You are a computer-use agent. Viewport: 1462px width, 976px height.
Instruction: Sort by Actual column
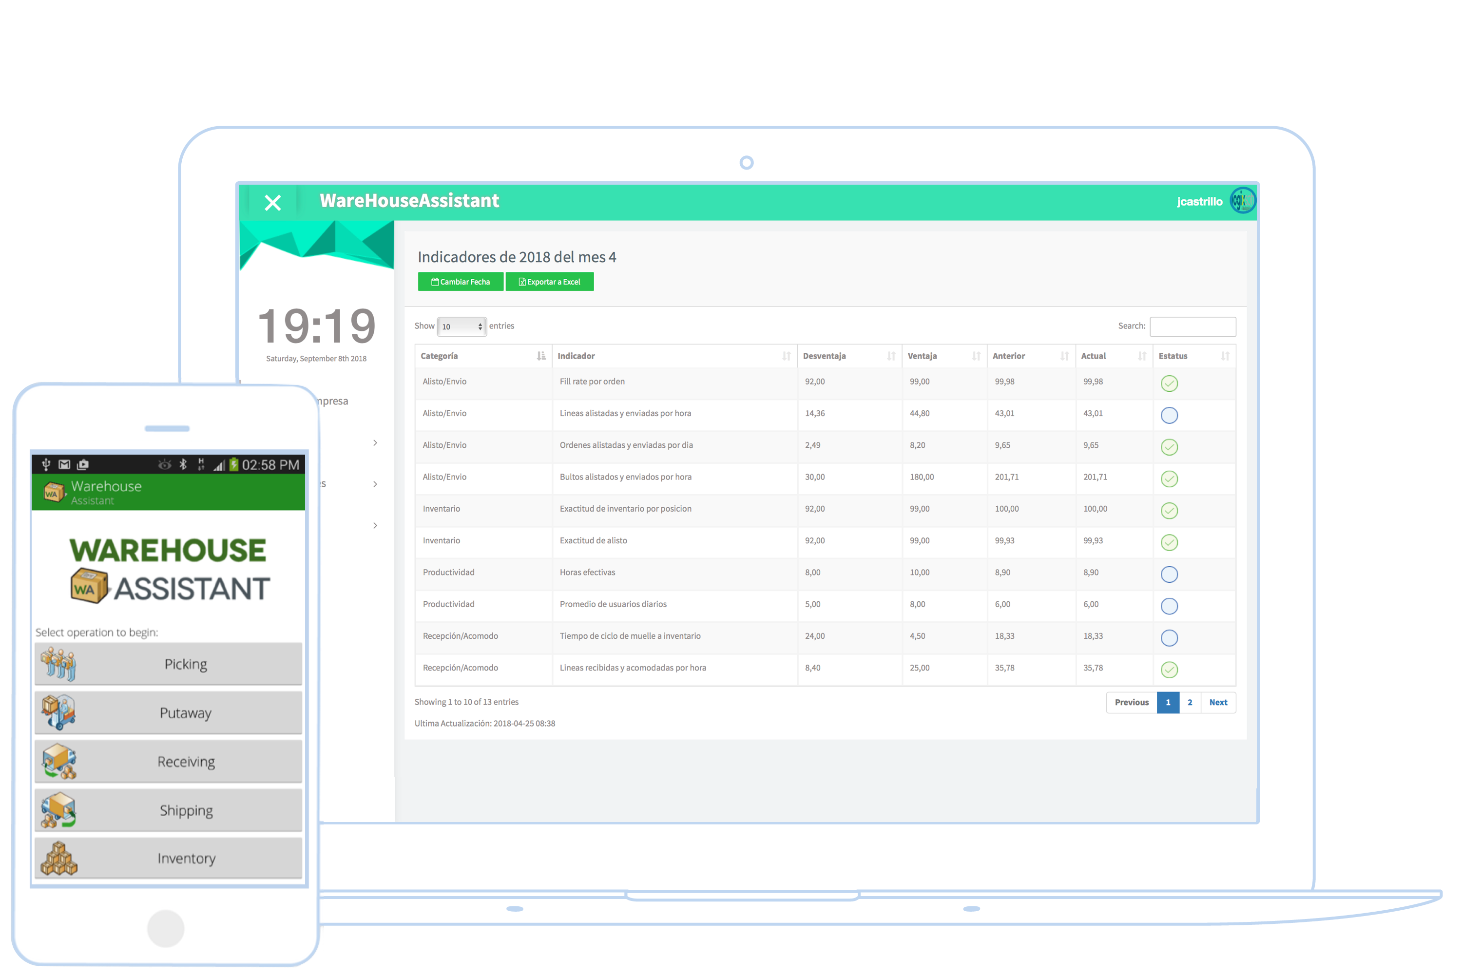tap(1114, 356)
